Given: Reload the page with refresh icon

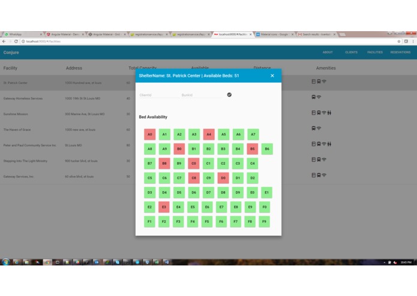Looking at the screenshot, I should point(16,41).
